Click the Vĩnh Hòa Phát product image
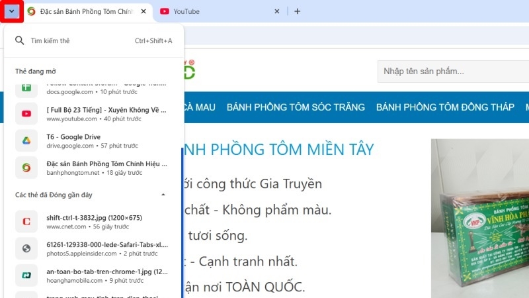 click(480, 219)
